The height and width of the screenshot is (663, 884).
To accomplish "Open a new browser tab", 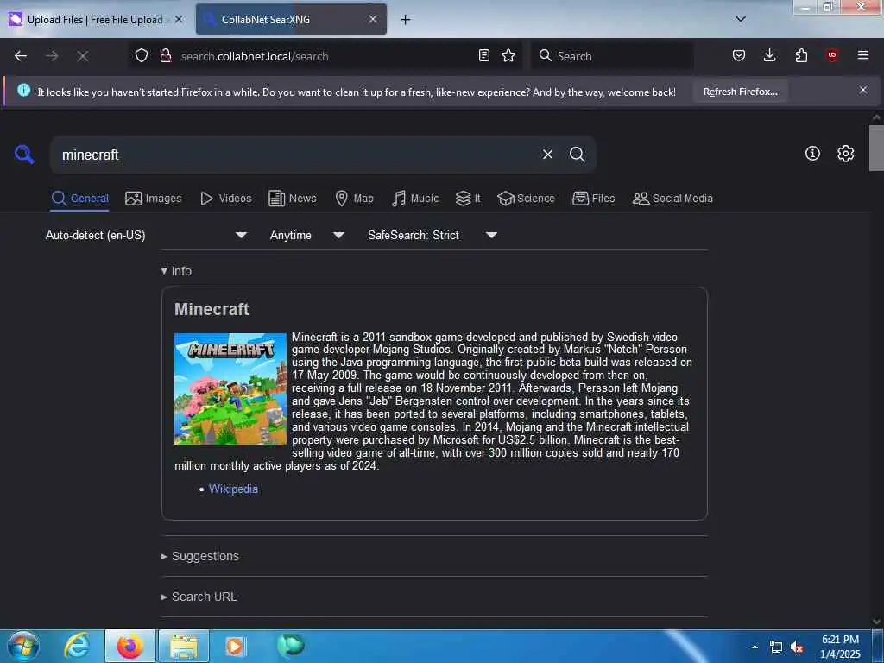I will coord(406,20).
